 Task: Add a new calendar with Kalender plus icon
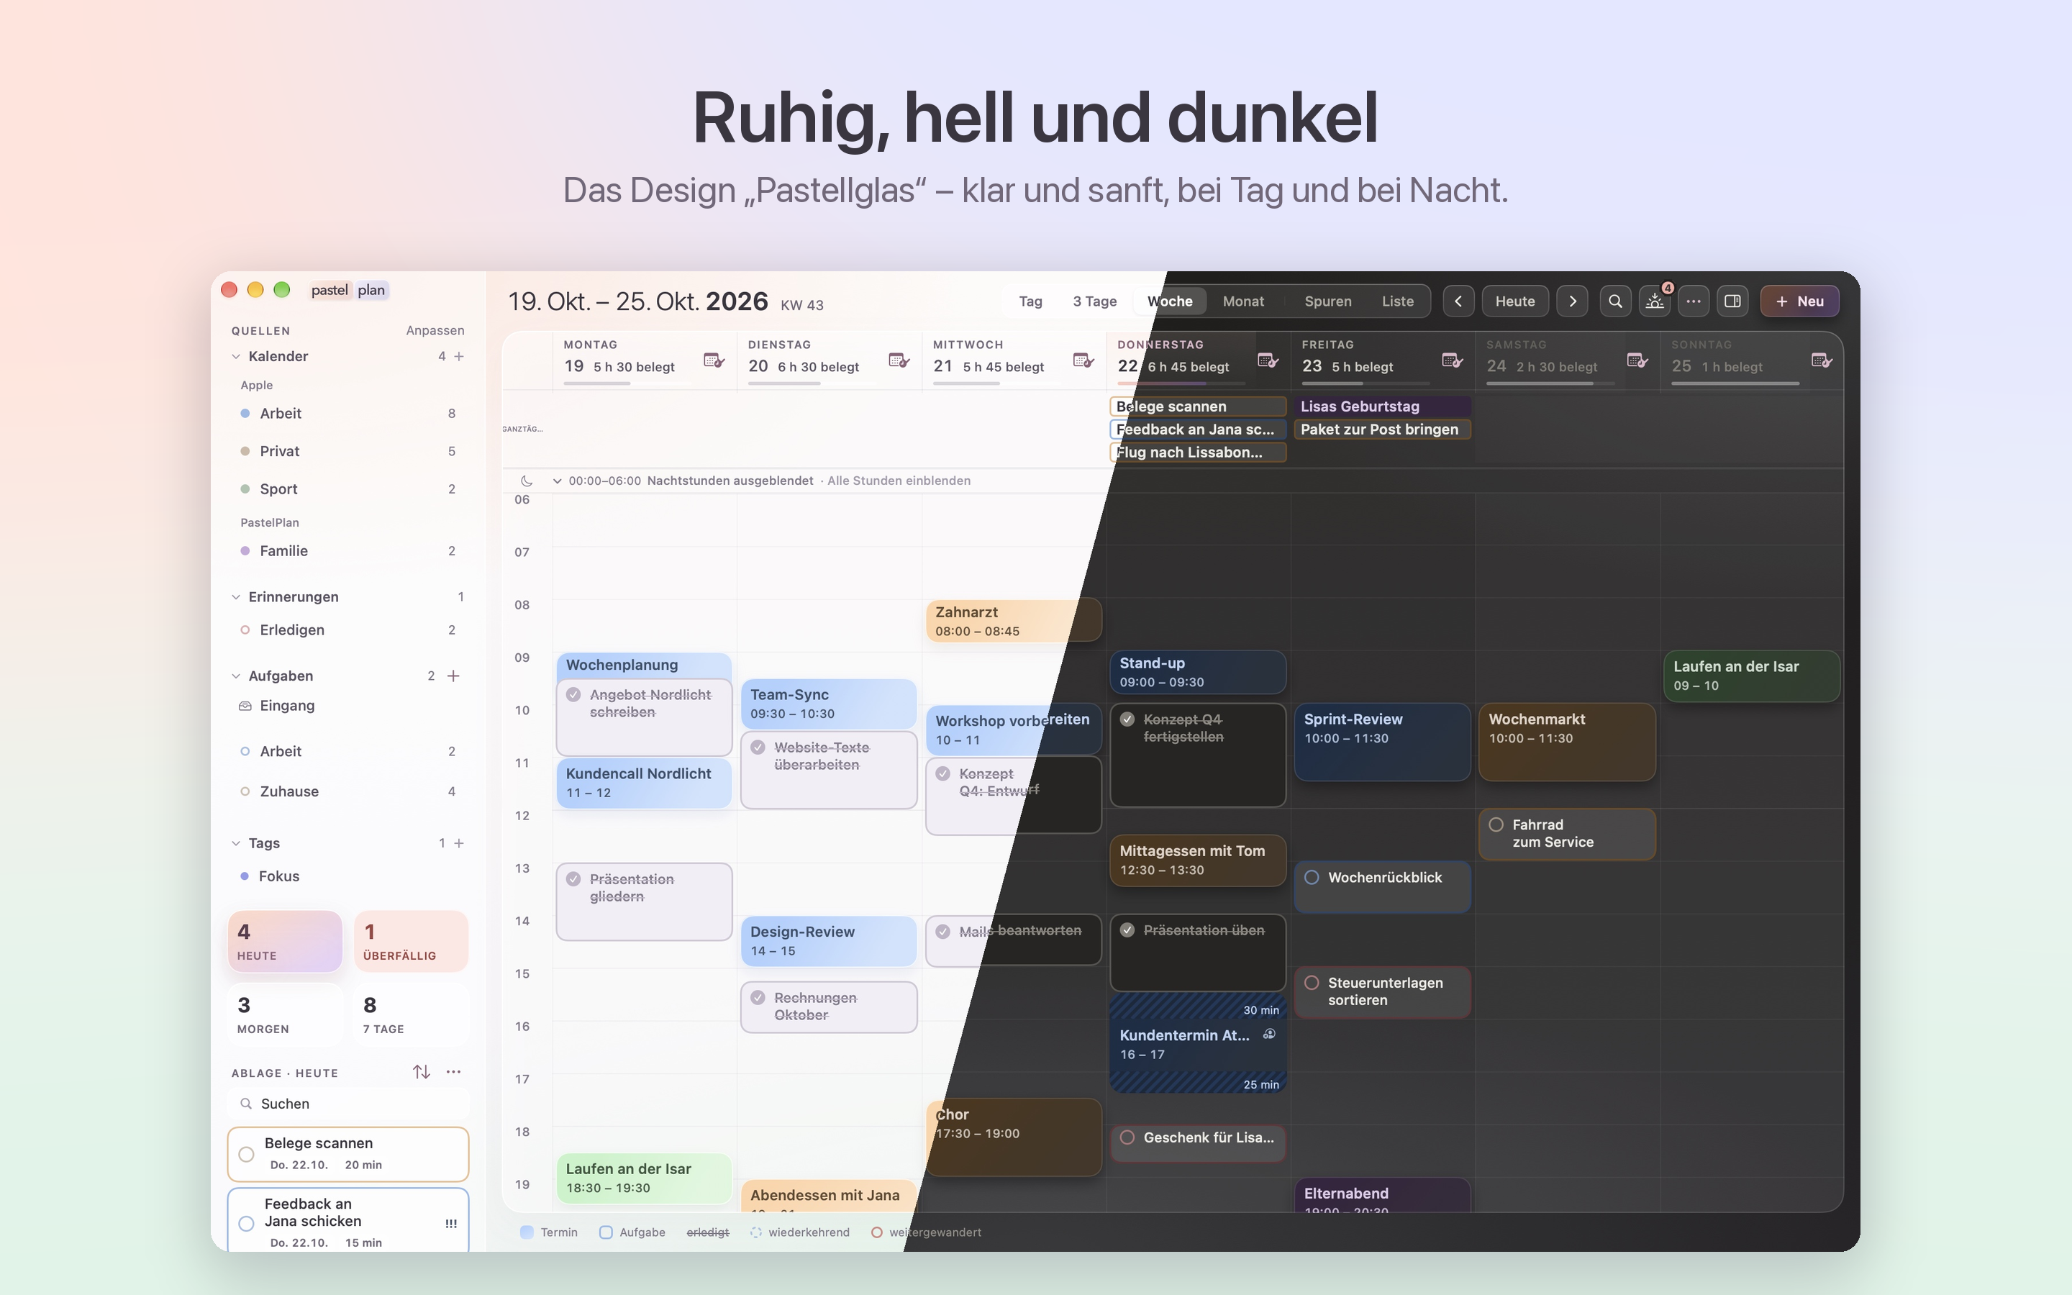pos(459,356)
